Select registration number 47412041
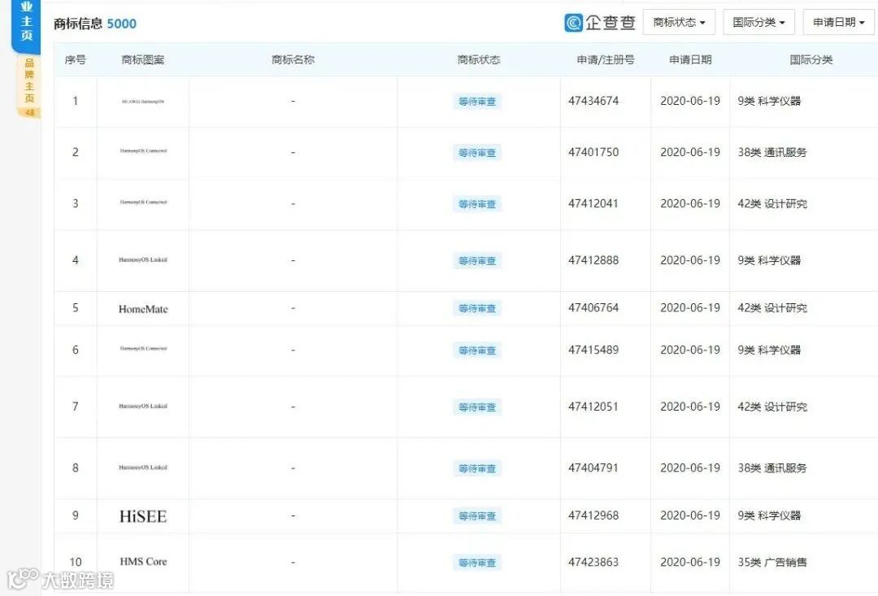Viewport: 878px width, 596px height. coord(593,204)
